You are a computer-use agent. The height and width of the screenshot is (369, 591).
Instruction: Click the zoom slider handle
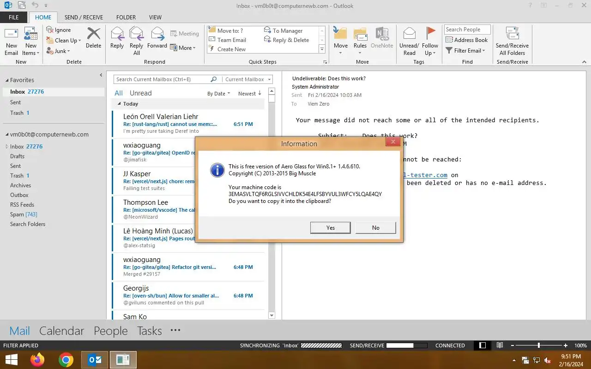pos(538,345)
